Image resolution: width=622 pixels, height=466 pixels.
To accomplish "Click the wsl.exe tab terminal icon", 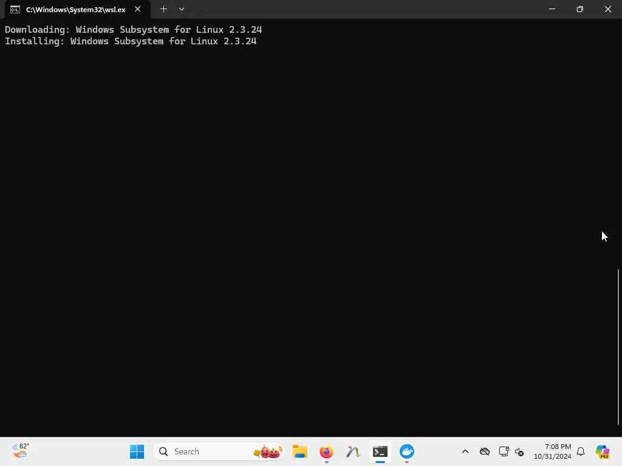I will pyautogui.click(x=15, y=10).
